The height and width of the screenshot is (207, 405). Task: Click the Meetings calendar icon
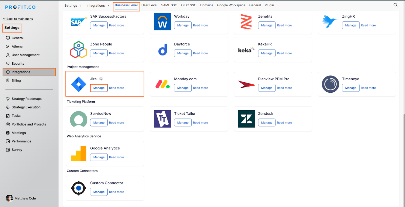pos(8,133)
